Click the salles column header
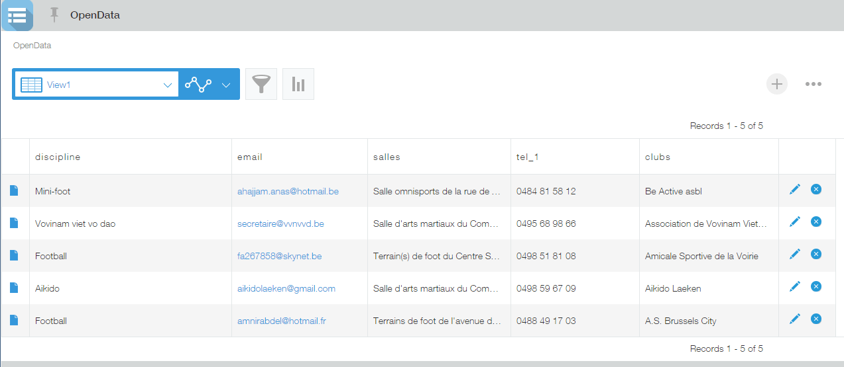 [439, 157]
